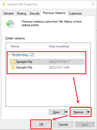Select the 2022/3/9 15:46 version row

tap(47, 67)
